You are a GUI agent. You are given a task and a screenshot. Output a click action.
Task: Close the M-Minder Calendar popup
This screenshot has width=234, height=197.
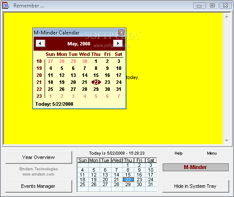coord(121,32)
